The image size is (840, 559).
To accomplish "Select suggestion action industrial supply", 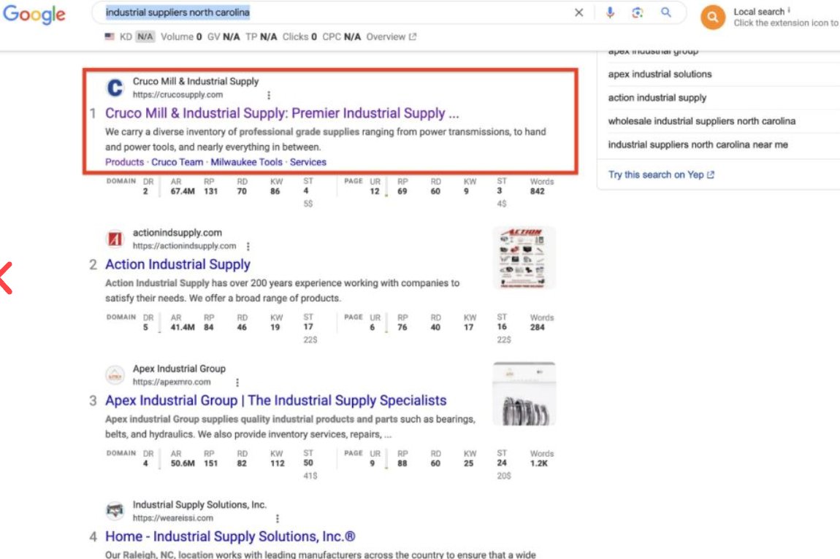I will 657,98.
